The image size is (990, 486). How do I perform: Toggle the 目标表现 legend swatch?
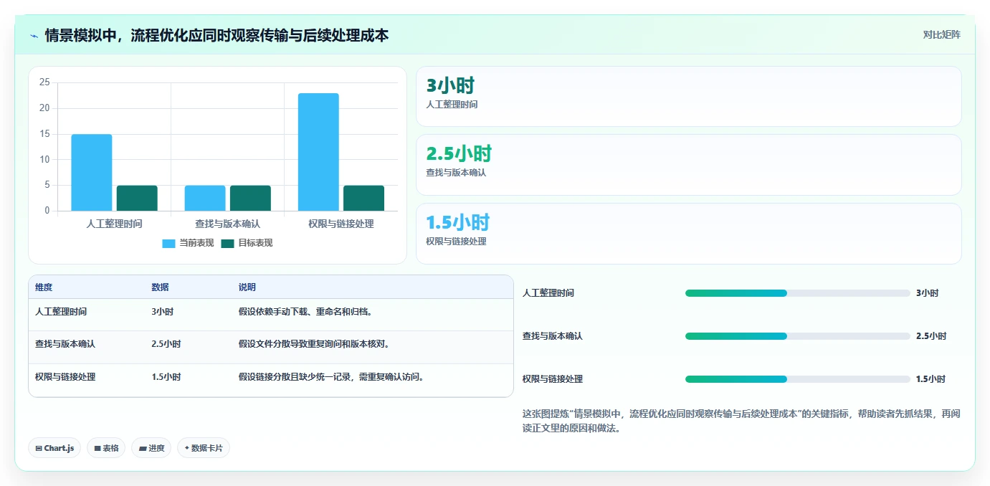227,243
